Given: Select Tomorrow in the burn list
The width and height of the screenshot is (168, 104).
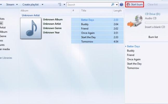Looking at the screenshot, I should 133,68.
